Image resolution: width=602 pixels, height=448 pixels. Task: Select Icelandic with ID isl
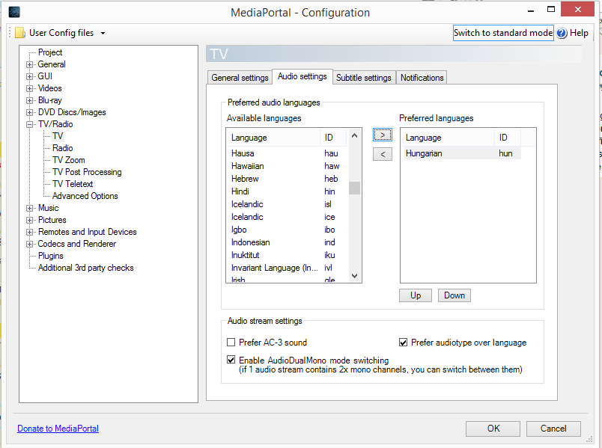pyautogui.click(x=287, y=204)
